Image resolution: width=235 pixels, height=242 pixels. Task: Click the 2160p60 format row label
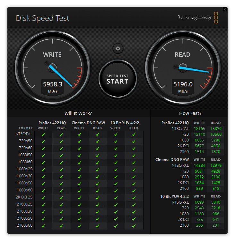25,225
